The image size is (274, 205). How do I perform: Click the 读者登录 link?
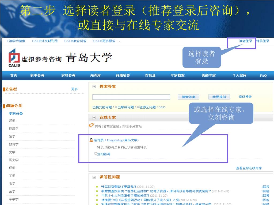point(246,41)
